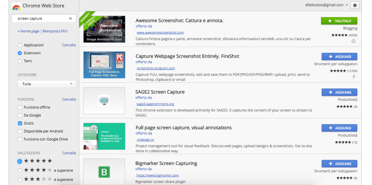This screenshot has width=372, height=185.
Task: Click the Awesome Screenshot extension thumbnail
Action: pos(104,29)
